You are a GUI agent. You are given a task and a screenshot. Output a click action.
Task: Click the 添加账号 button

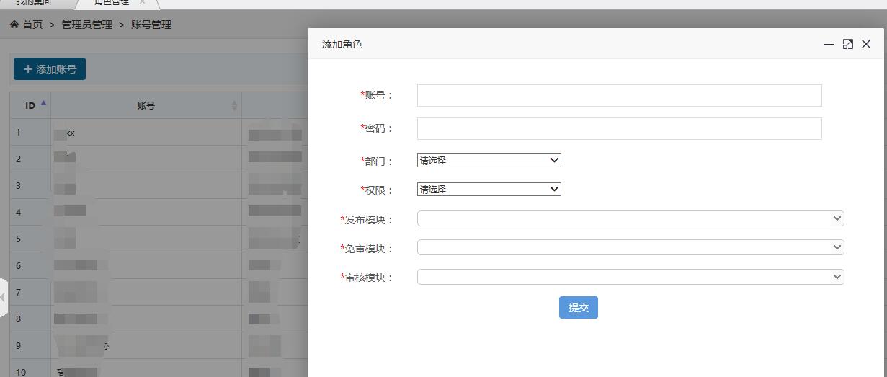click(50, 69)
